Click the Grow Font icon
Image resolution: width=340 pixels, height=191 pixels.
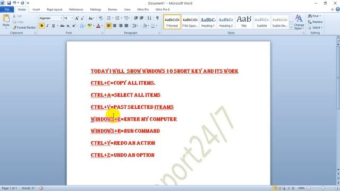click(76, 19)
